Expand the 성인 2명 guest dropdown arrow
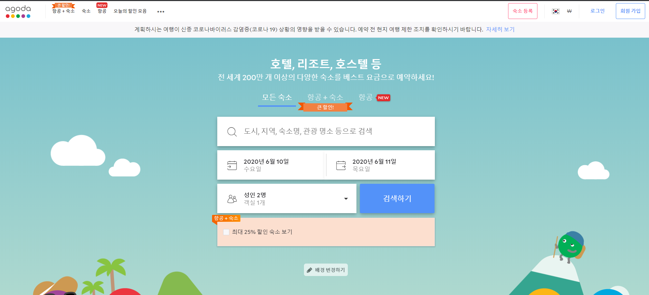The height and width of the screenshot is (295, 649). point(346,199)
